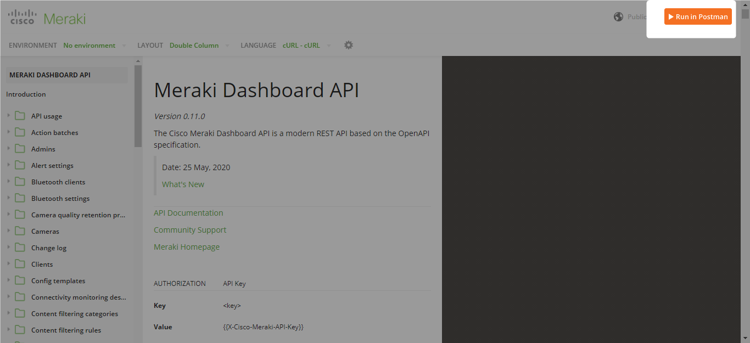Expand the Change log folder arrow
Viewport: 750px width, 343px height.
(9, 248)
